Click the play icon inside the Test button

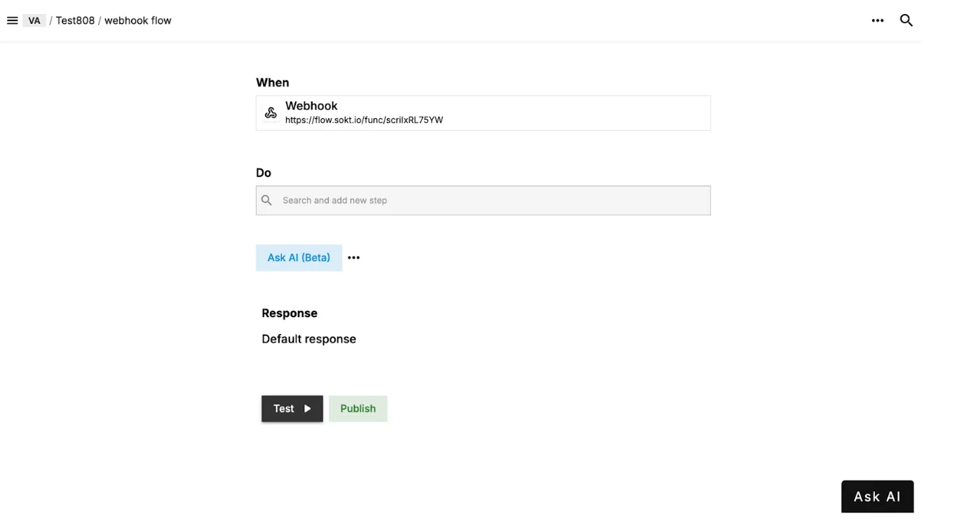click(x=308, y=408)
